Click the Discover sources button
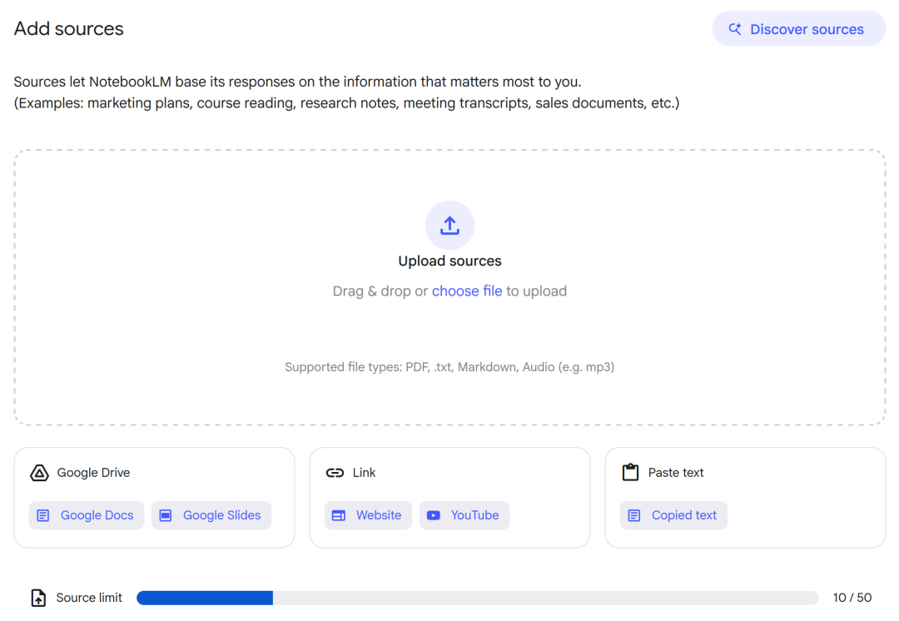 click(x=798, y=28)
